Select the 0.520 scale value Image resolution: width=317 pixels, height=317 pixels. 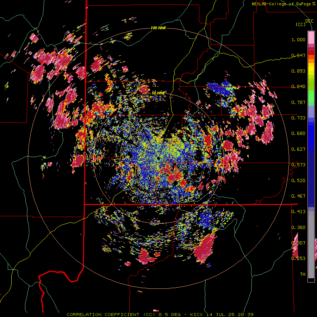(298, 181)
